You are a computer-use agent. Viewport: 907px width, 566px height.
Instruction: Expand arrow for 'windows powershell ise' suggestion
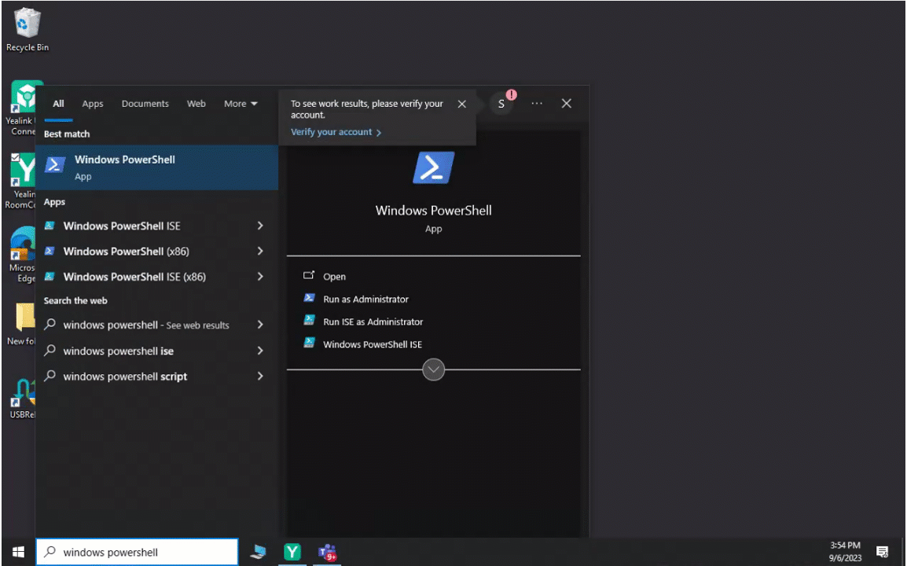coord(260,351)
